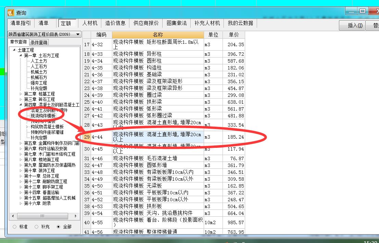
Task: Open the 造价信息 tab
Action: (x=115, y=23)
